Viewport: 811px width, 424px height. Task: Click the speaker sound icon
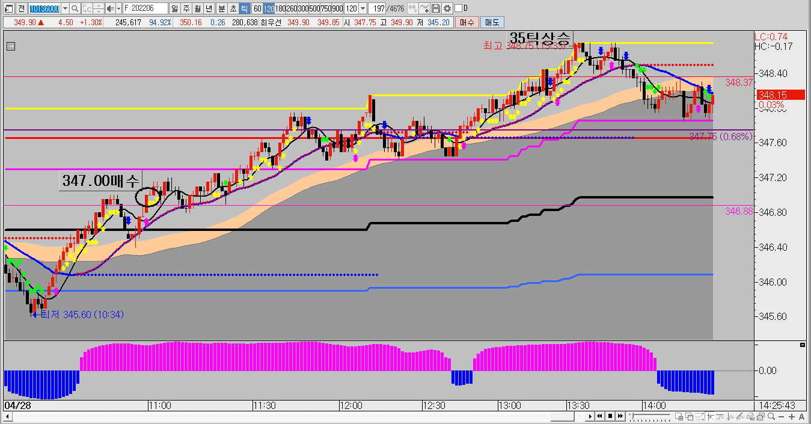click(x=111, y=8)
